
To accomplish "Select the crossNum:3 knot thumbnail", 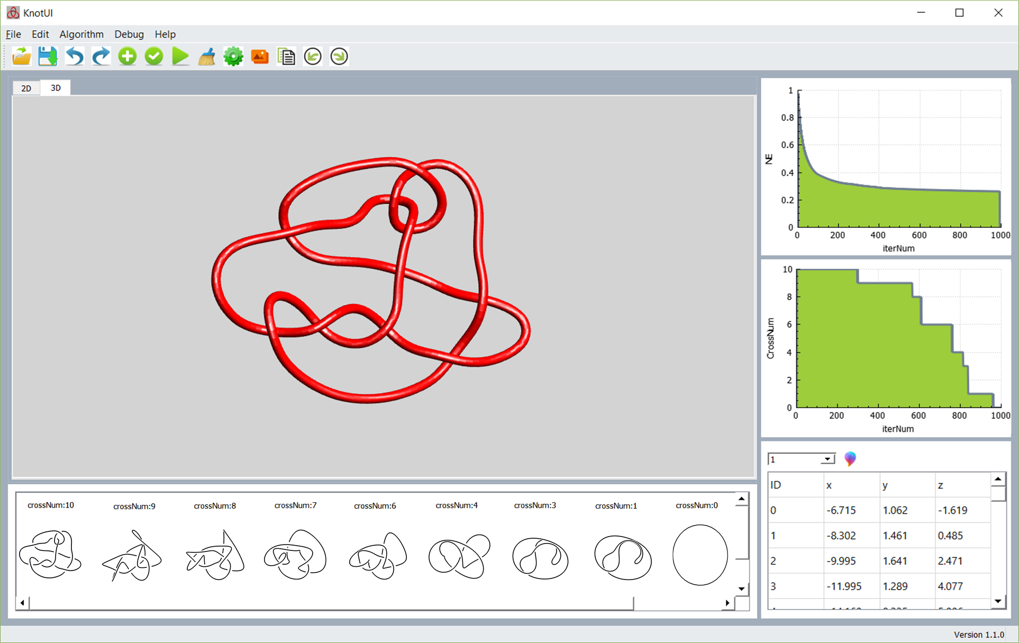I will (540, 558).
